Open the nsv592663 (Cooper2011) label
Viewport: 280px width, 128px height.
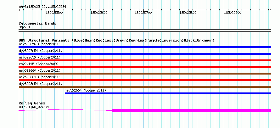coord(40,77)
